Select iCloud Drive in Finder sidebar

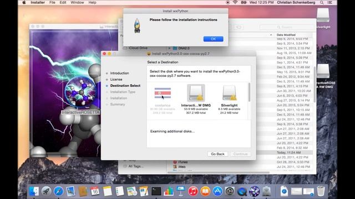(138, 48)
